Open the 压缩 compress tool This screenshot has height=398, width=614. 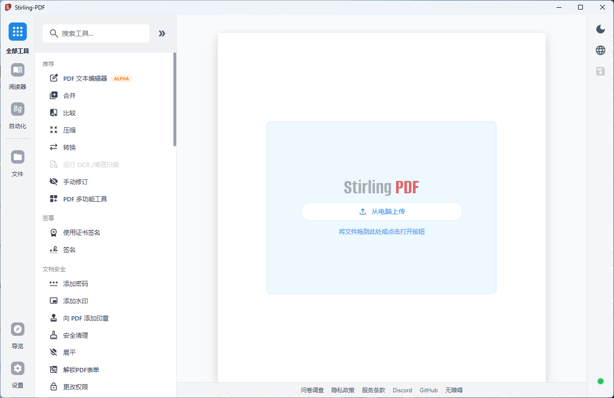coord(69,130)
